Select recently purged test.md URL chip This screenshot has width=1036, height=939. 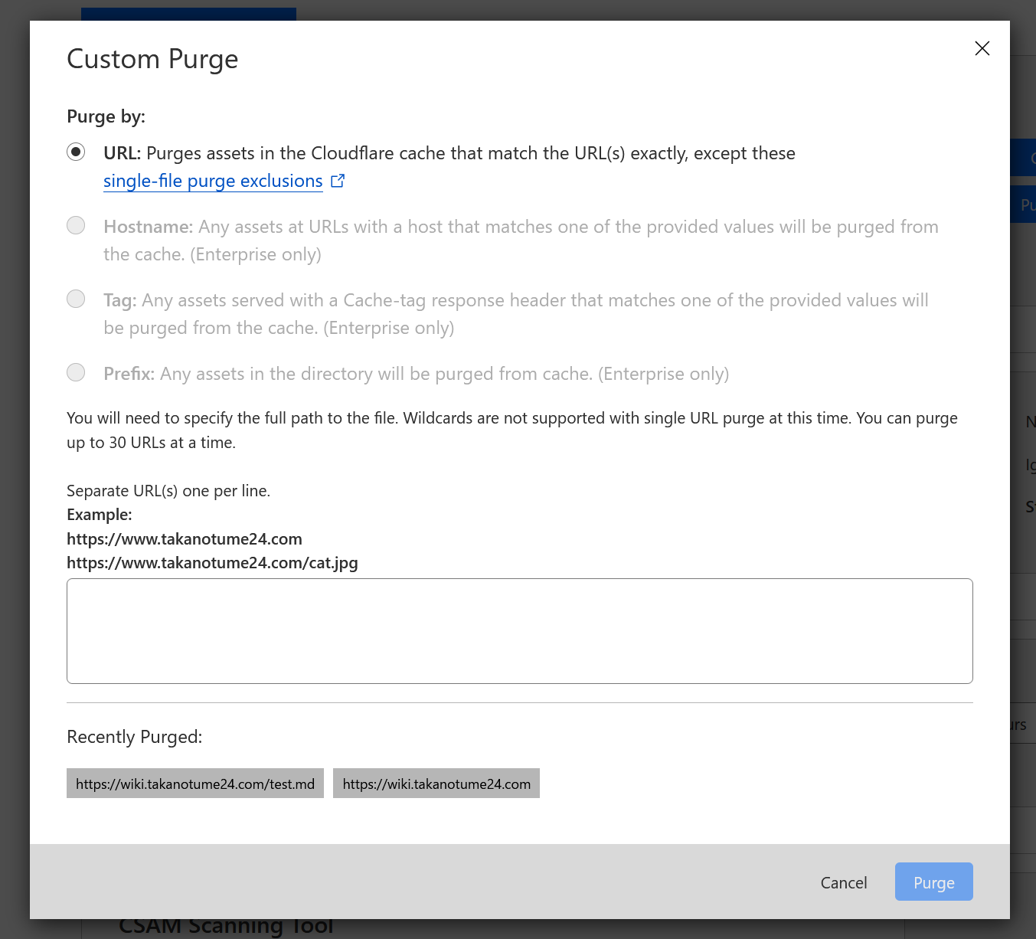(x=194, y=784)
